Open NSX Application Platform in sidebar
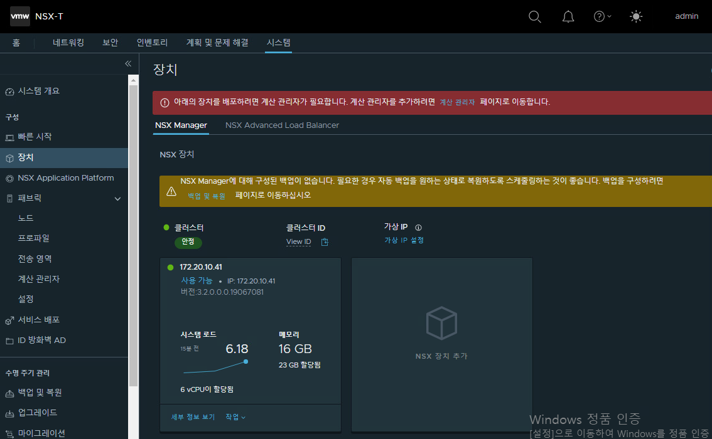This screenshot has width=712, height=439. pyautogui.click(x=65, y=178)
